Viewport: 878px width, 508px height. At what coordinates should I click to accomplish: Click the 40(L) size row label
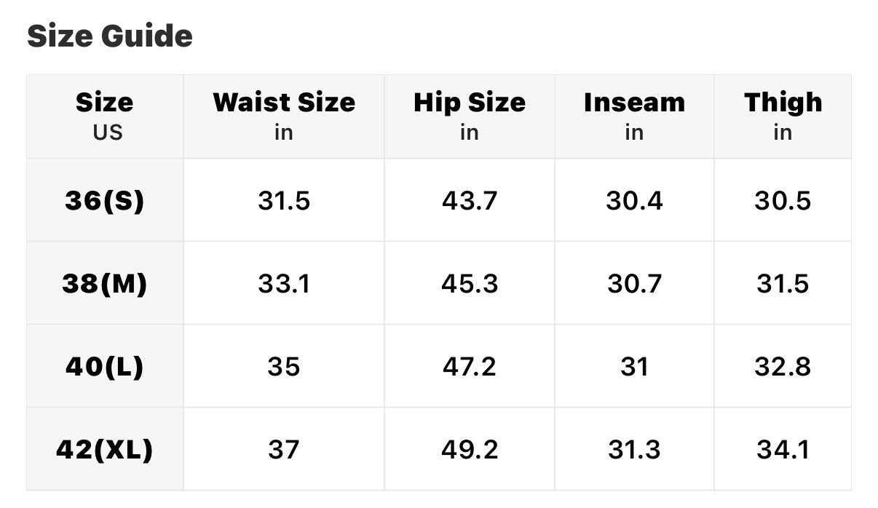105,366
